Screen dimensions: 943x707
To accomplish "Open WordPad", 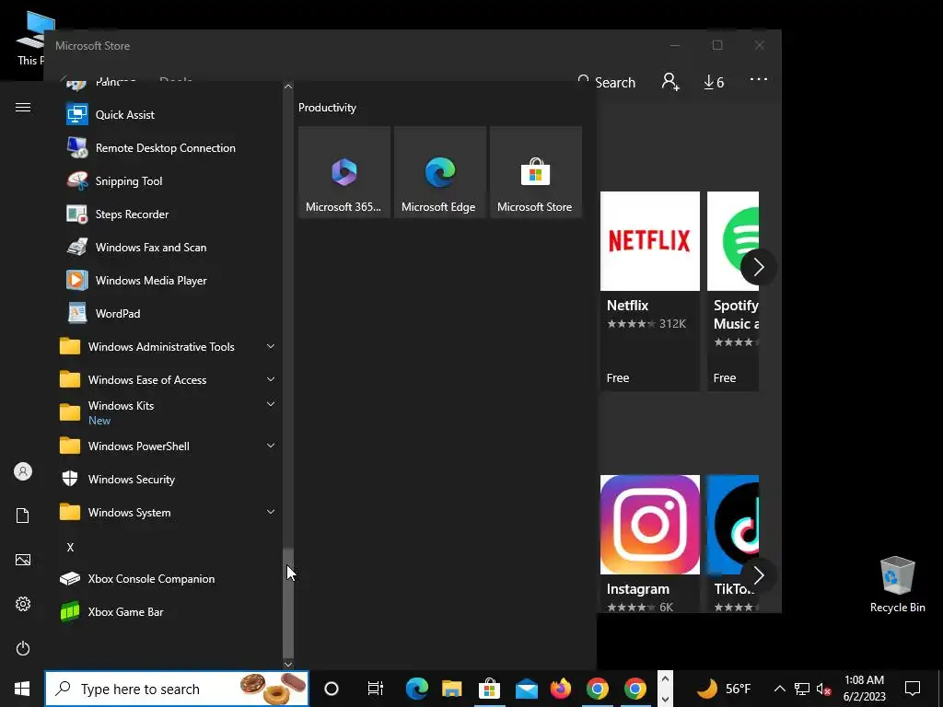I will (169, 313).
